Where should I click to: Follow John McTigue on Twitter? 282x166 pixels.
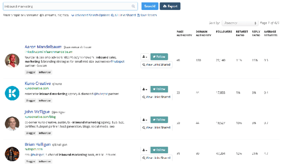159,120
